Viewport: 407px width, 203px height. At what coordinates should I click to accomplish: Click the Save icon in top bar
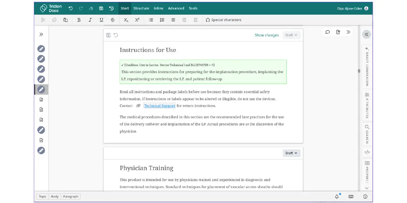pyautogui.click(x=101, y=8)
